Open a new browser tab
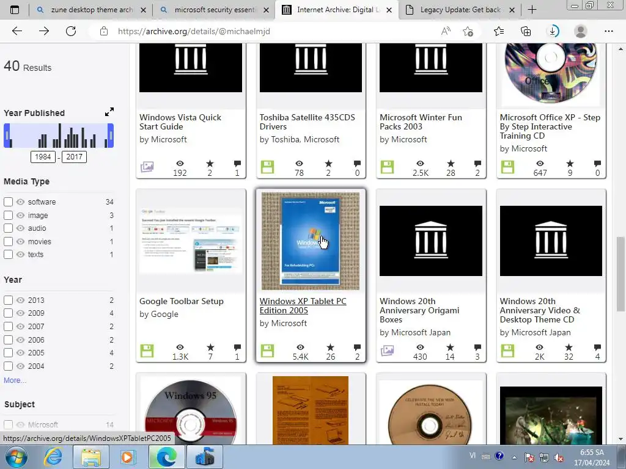The height and width of the screenshot is (469, 626). pos(532,10)
